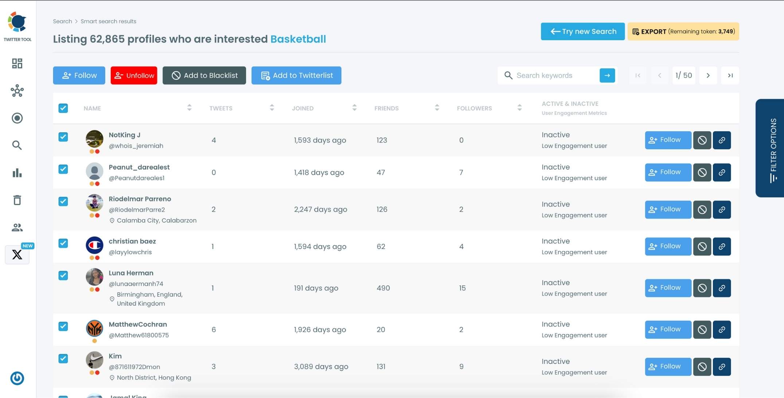Open the dashboard grid icon in sidebar
The height and width of the screenshot is (398, 784).
[x=17, y=63]
